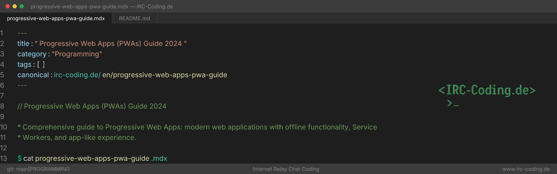Click progressive-web-apps-pwa-guide filename in cat command
This screenshot has height=174, width=557.
coord(92,158)
